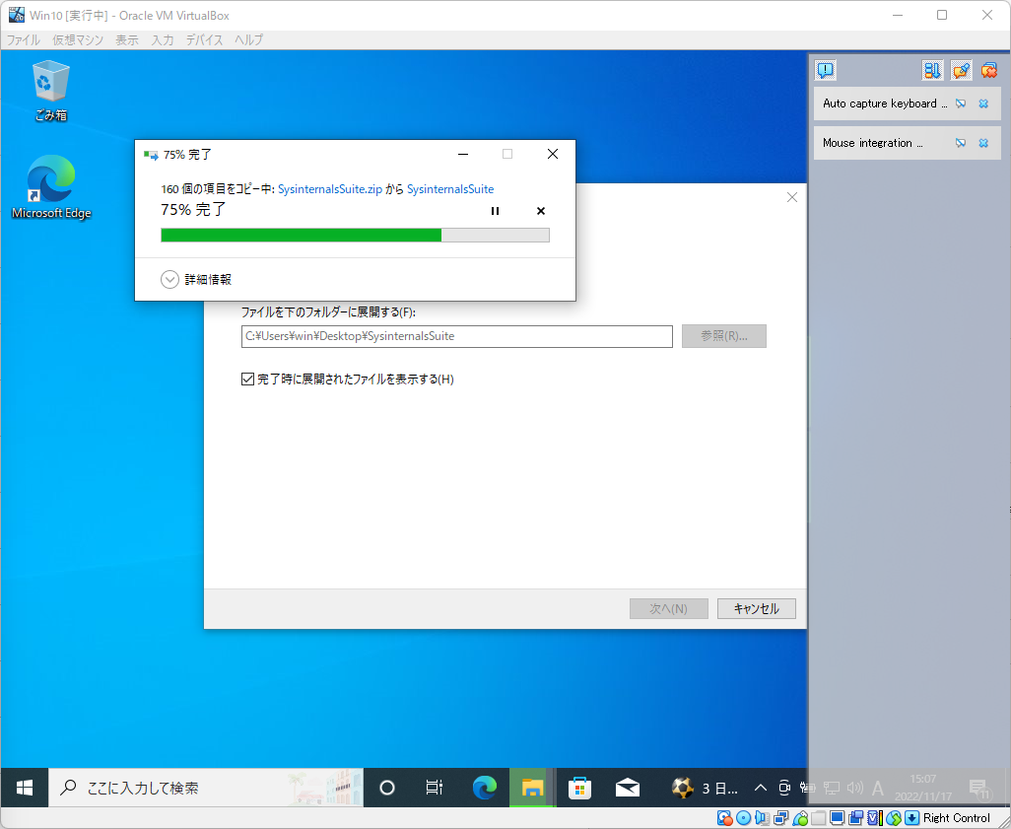Open File Explorer in guest taskbar
The image size is (1011, 829).
tap(532, 788)
